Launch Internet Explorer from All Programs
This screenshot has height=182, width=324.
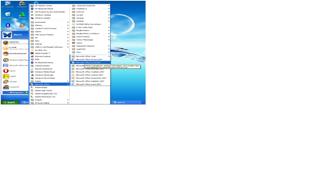coord(49,57)
